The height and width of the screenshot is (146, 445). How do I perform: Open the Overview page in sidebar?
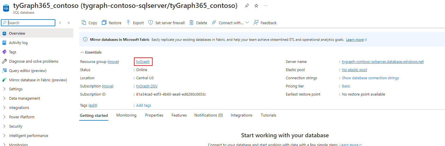point(37,33)
